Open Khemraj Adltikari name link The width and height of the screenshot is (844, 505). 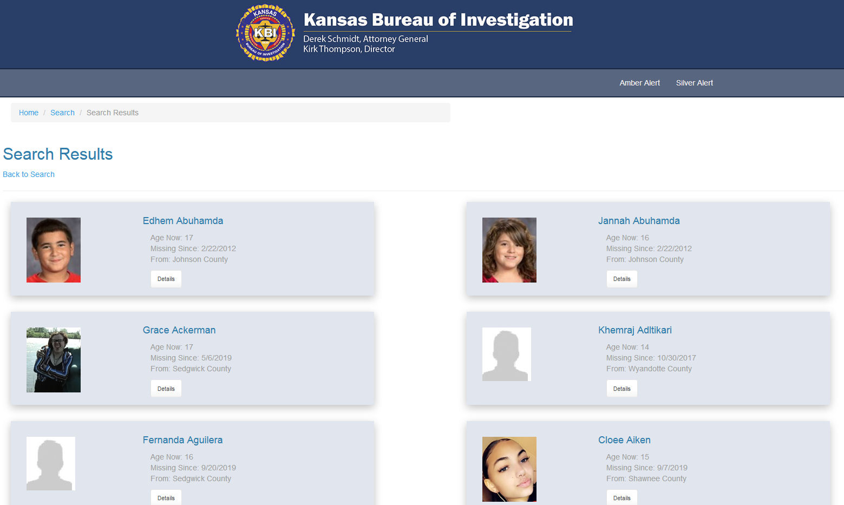pyautogui.click(x=634, y=330)
